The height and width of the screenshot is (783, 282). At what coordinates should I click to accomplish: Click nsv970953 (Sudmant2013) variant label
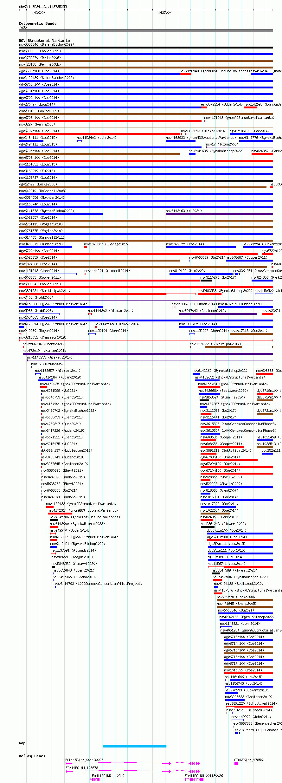247,690
